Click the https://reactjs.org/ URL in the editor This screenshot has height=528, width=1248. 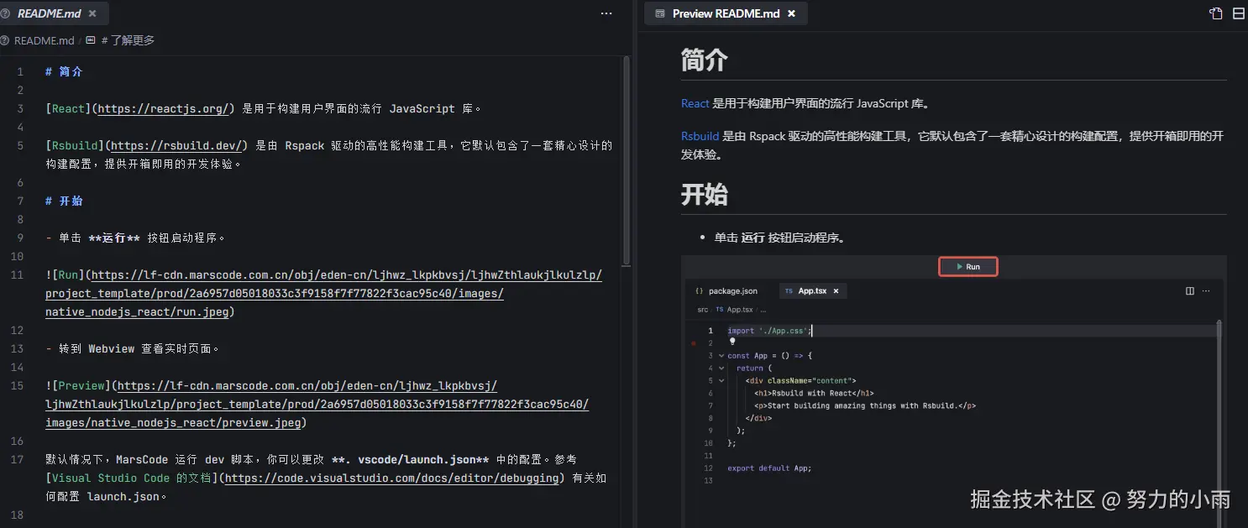coord(164,109)
